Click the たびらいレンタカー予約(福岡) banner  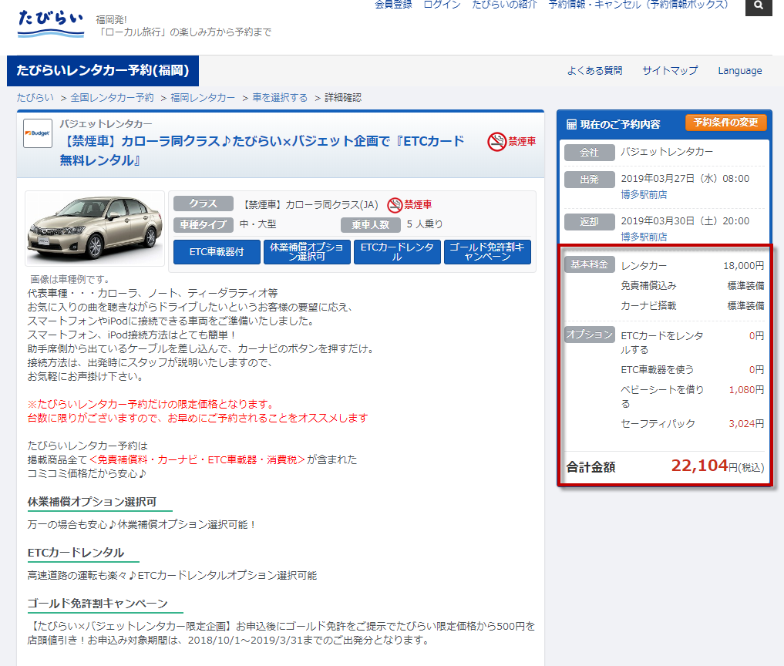pos(103,70)
